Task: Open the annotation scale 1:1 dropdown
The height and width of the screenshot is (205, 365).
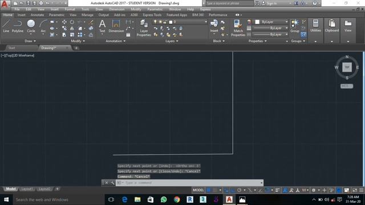Action: [x=305, y=190]
